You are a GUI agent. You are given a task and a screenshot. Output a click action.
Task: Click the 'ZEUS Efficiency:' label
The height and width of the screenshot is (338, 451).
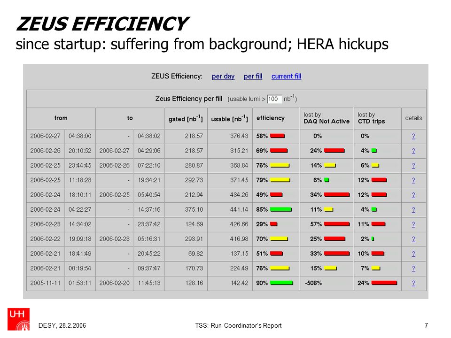click(177, 76)
